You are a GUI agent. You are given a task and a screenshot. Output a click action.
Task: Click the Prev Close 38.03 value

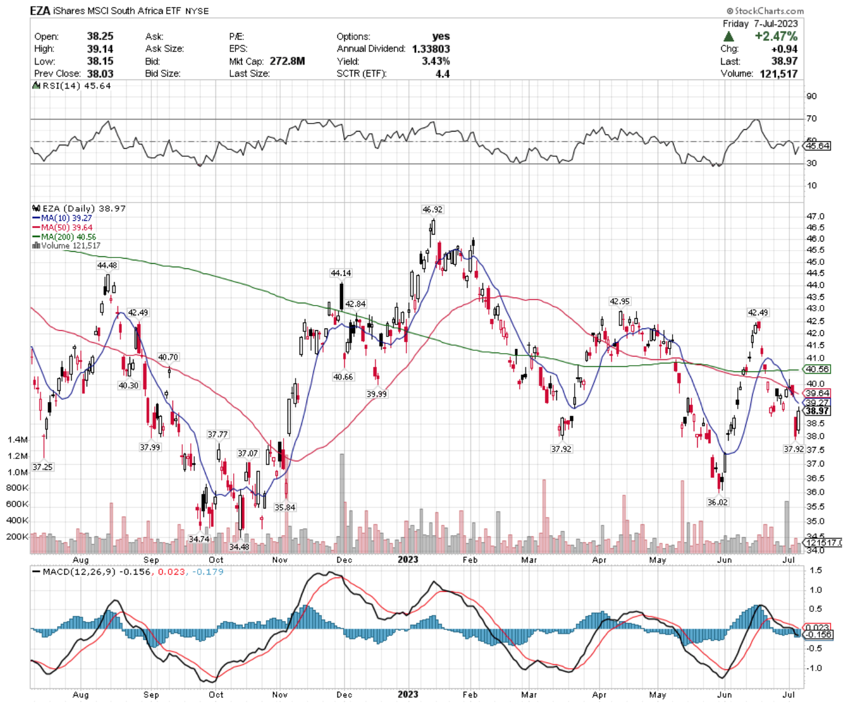(x=100, y=74)
